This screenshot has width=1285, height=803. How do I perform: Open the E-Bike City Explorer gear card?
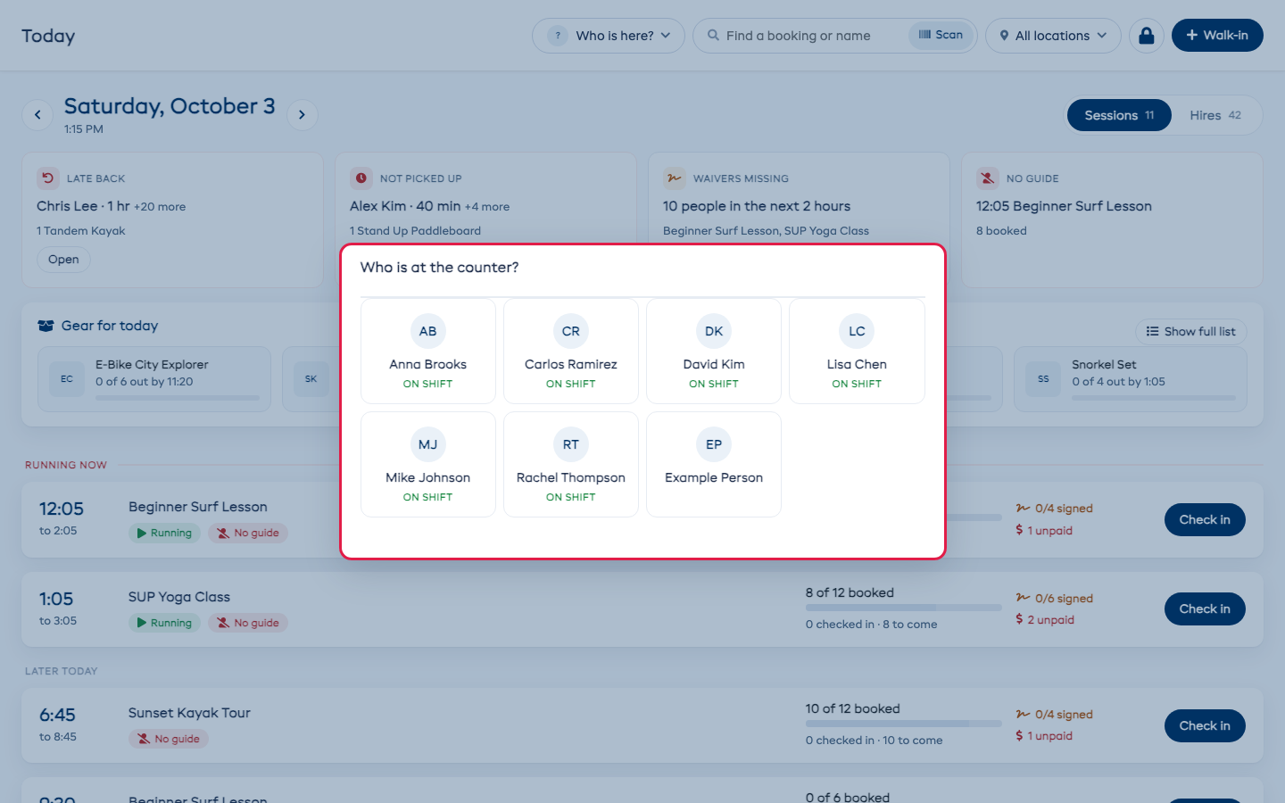[x=154, y=379]
